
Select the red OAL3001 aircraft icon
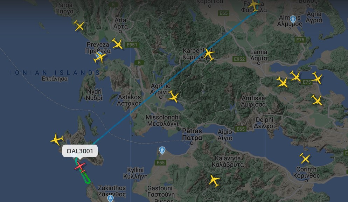click(80, 167)
